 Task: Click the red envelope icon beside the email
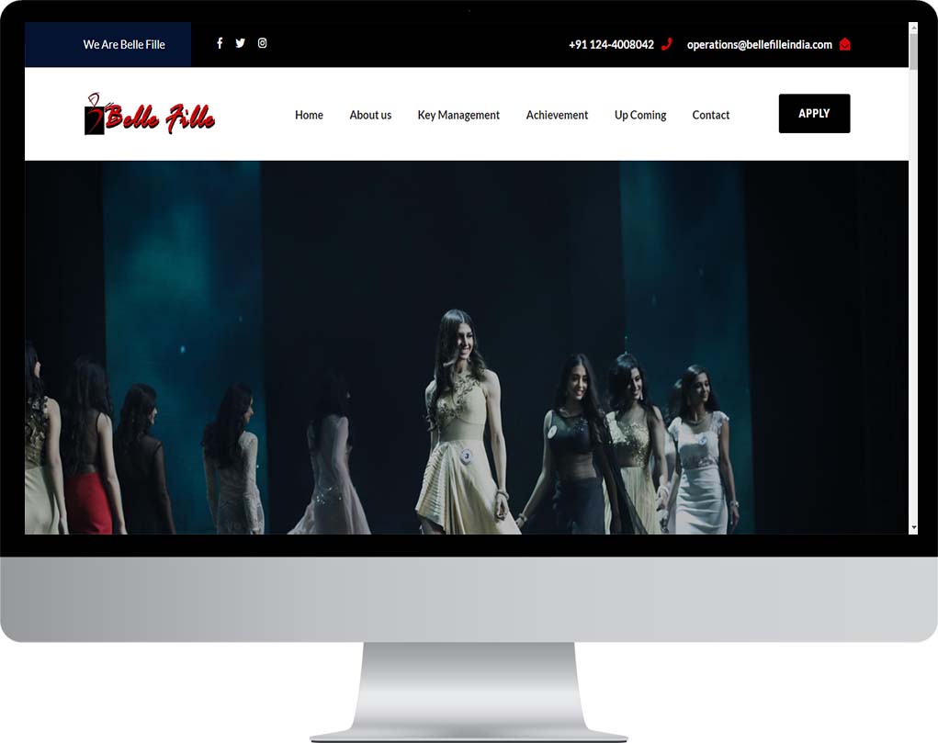pyautogui.click(x=844, y=43)
